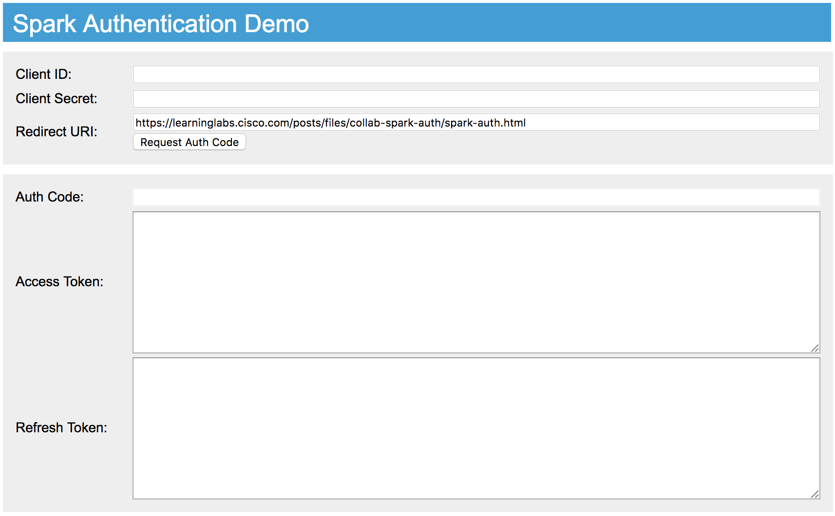Focus the Client Secret text box
This screenshot has height=516, width=835.
(x=476, y=99)
